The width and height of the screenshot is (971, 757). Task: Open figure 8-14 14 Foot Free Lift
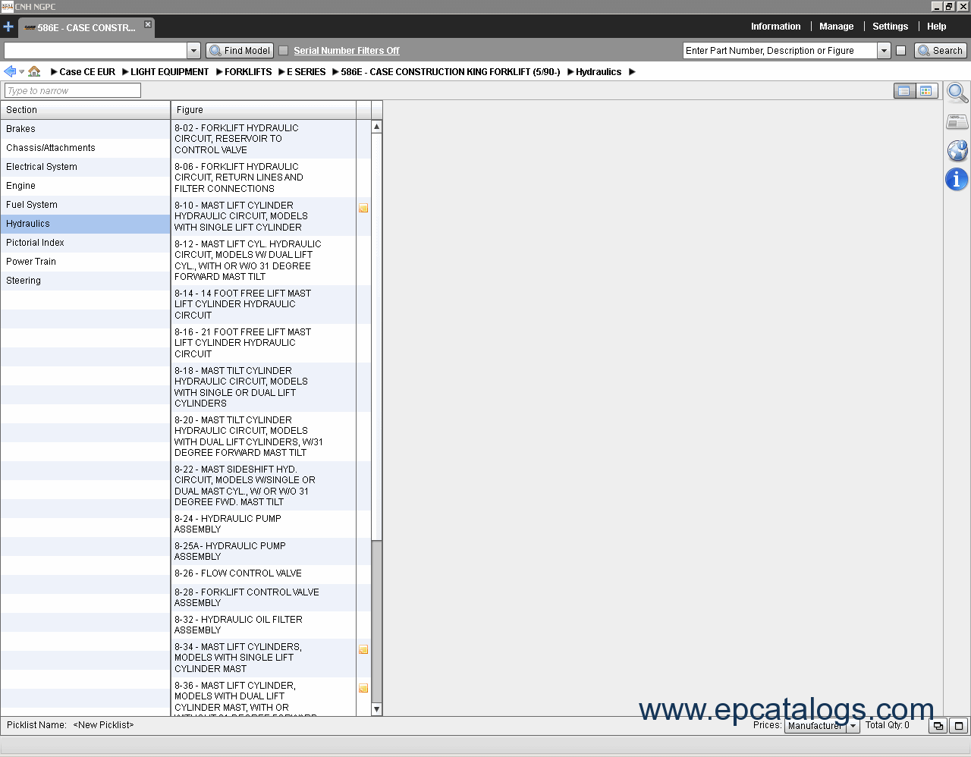click(264, 304)
